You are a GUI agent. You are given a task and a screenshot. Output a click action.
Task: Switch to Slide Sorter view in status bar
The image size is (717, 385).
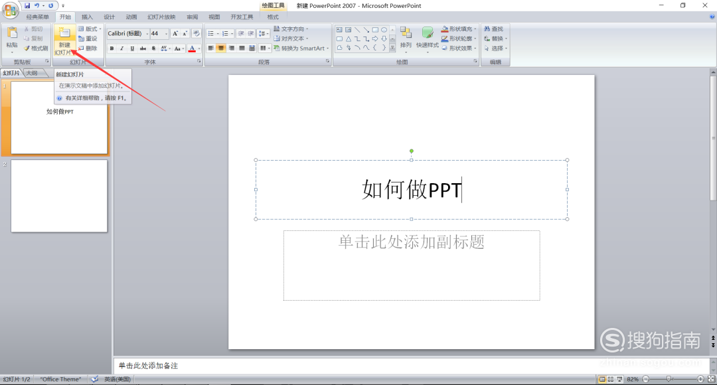click(x=611, y=379)
